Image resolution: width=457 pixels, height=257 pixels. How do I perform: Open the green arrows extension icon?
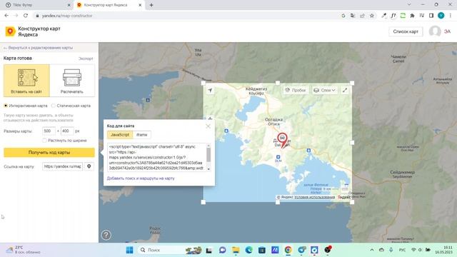[x=403, y=16]
